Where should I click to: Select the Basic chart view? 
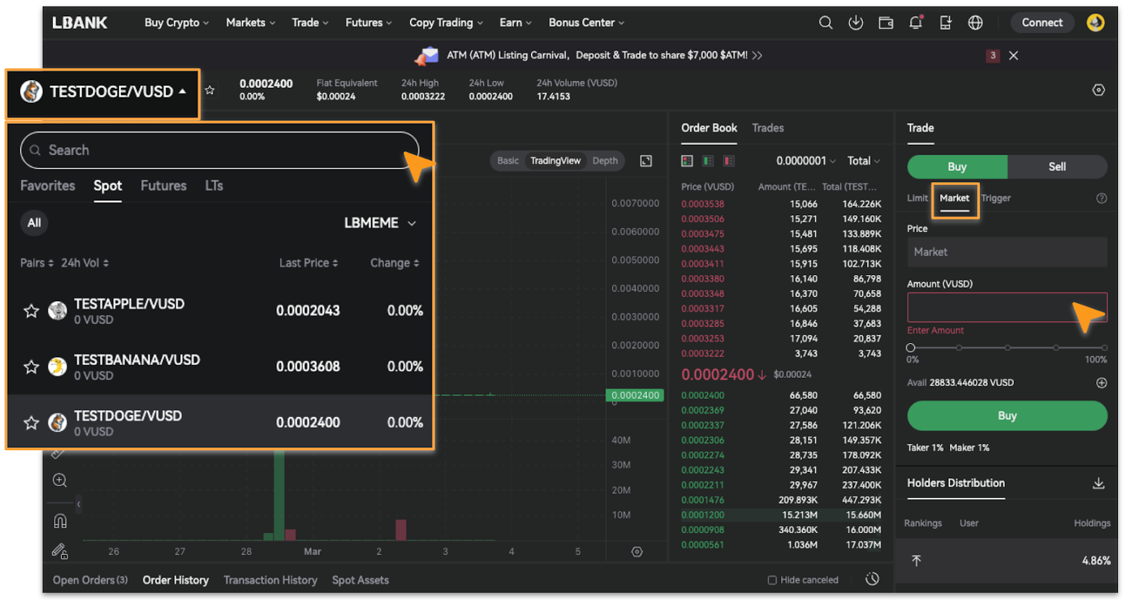[x=508, y=161]
